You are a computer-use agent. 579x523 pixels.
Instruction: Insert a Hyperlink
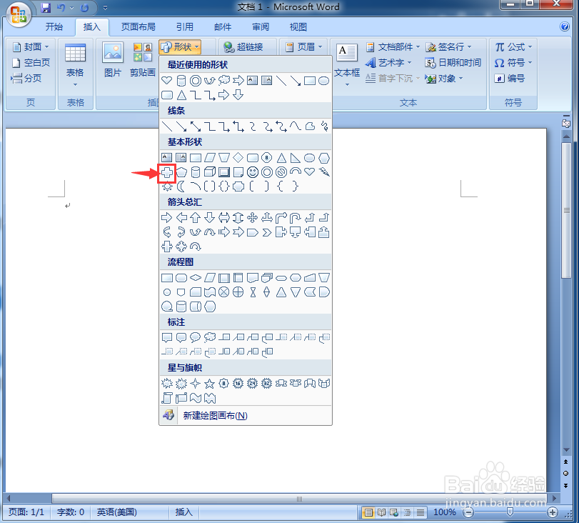243,47
